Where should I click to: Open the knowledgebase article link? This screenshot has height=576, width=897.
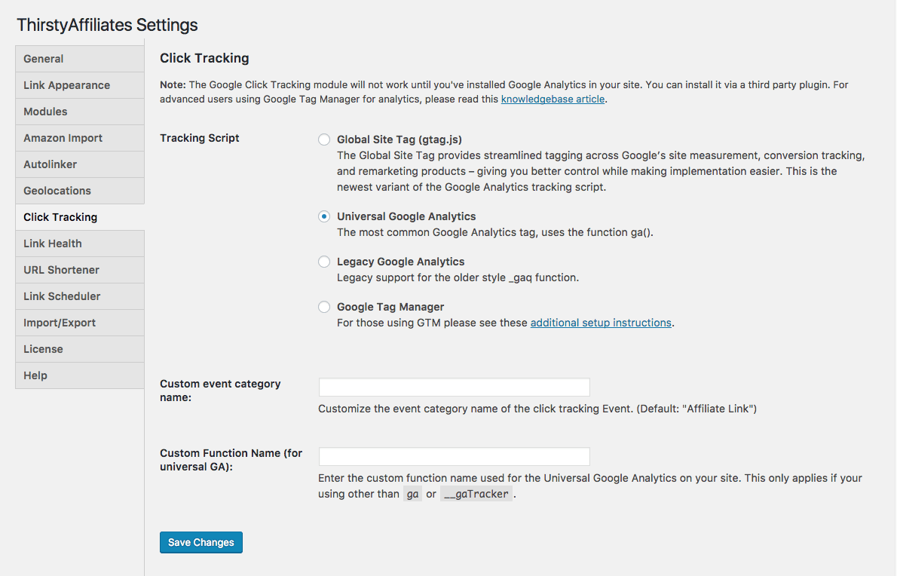click(553, 99)
